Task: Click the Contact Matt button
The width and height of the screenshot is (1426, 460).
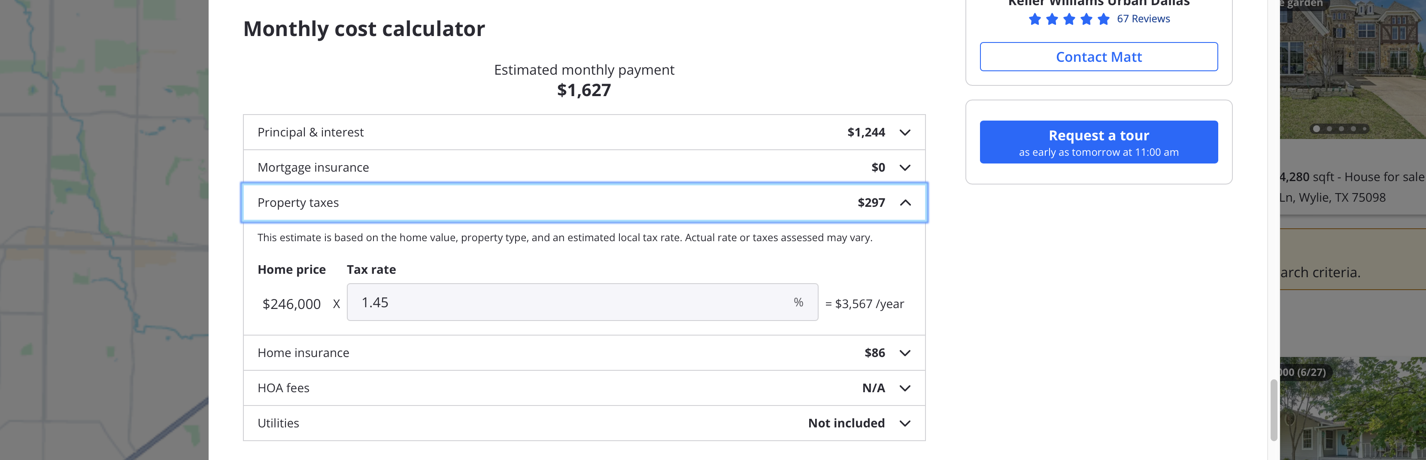Action: [1098, 57]
